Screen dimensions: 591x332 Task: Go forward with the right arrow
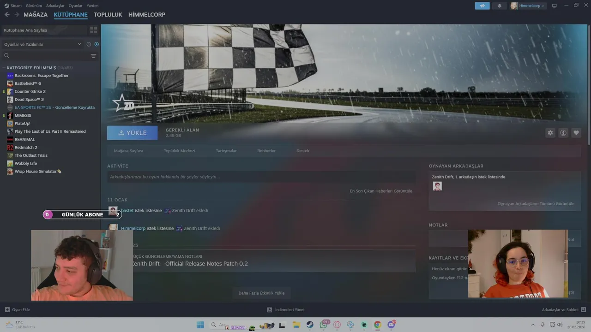pos(17,15)
